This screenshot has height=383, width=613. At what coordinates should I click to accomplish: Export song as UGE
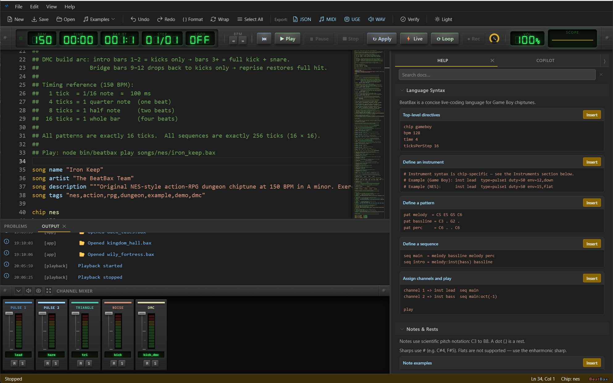click(352, 19)
